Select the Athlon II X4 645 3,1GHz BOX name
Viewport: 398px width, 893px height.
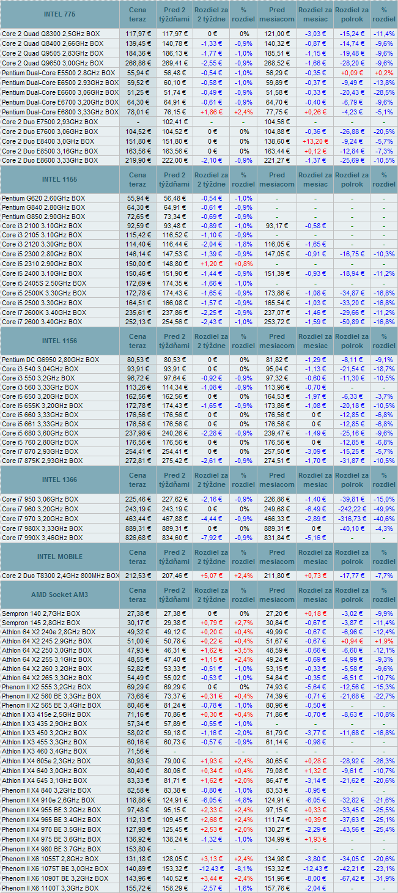(45, 780)
